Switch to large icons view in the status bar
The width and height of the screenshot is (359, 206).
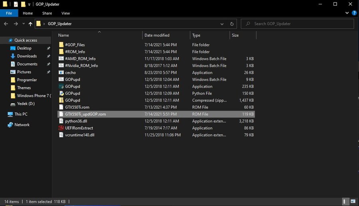pyautogui.click(x=353, y=202)
